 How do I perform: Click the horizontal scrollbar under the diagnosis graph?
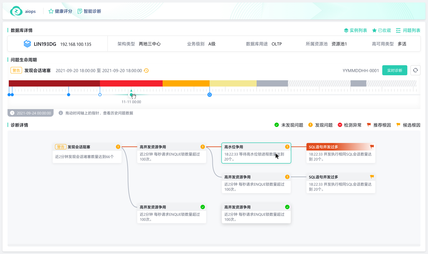pos(214,245)
